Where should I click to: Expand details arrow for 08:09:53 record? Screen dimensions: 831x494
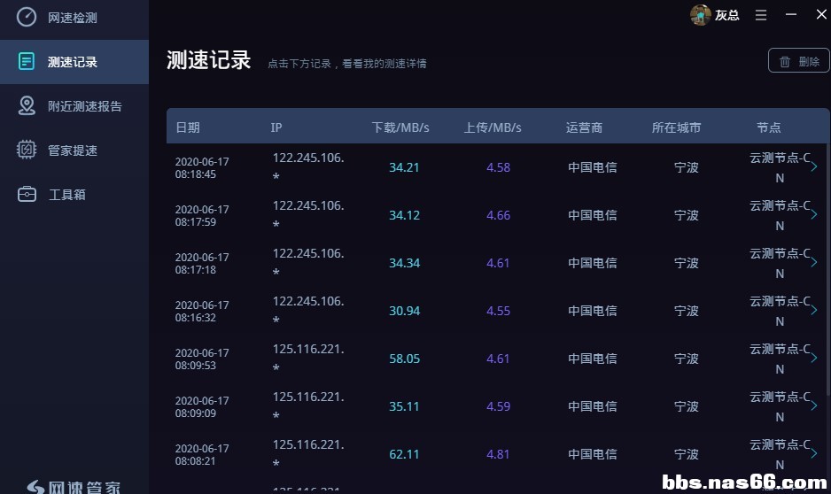813,358
